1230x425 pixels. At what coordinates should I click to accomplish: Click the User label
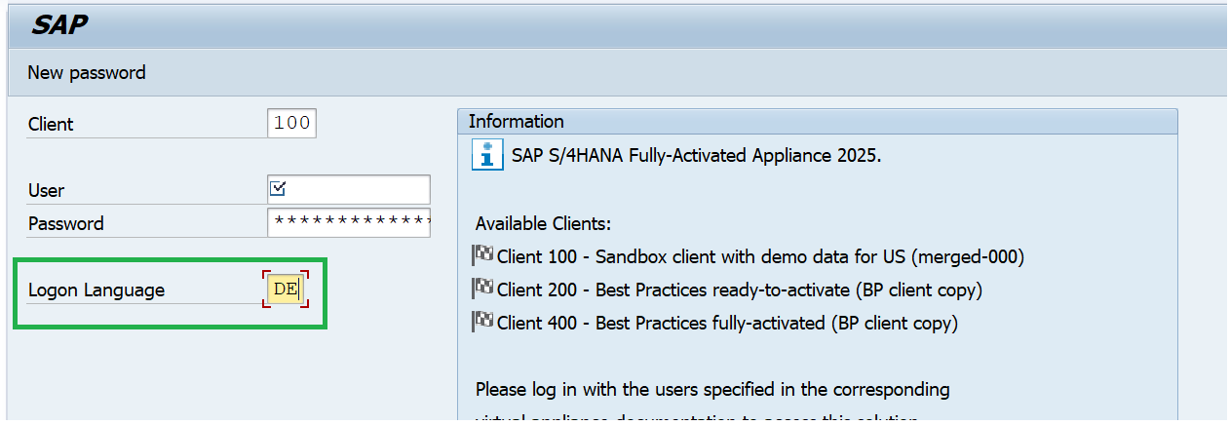(x=47, y=190)
